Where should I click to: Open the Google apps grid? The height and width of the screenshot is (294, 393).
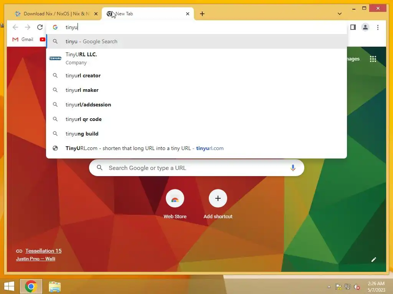(x=373, y=59)
